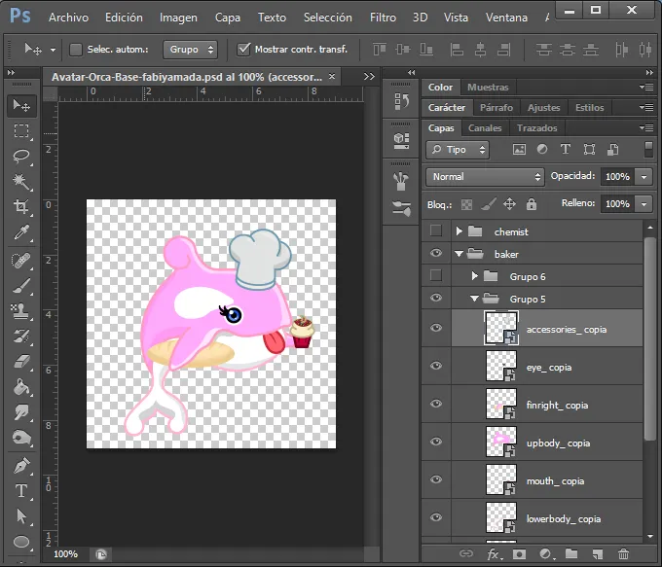Select the Rectangular Marquee tool
The image size is (662, 567).
pyautogui.click(x=21, y=131)
